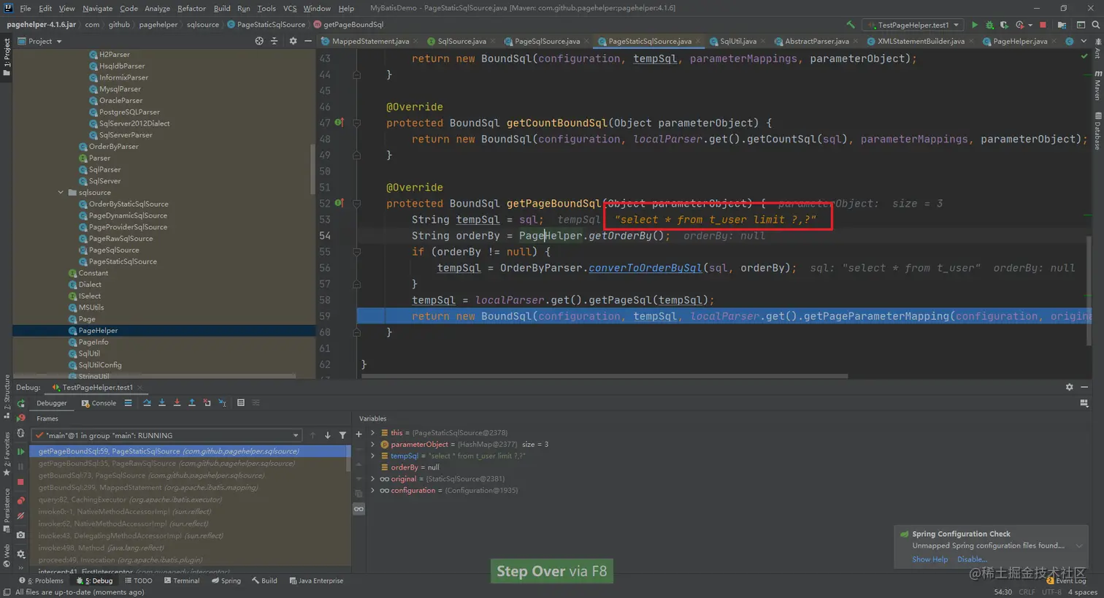Select the PageInfo class in the project tree
This screenshot has height=598, width=1104.
(x=93, y=342)
